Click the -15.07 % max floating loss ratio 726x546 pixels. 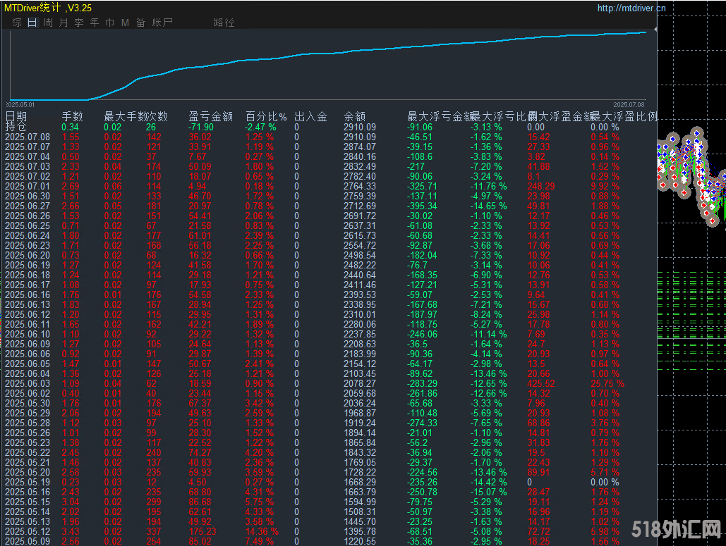pos(488,492)
